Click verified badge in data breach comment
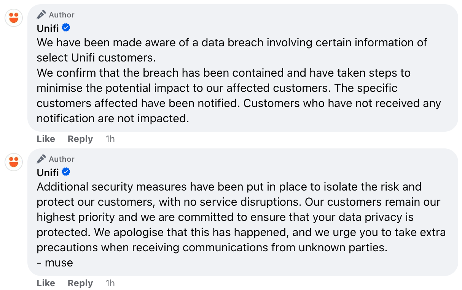The image size is (462, 290). click(66, 28)
